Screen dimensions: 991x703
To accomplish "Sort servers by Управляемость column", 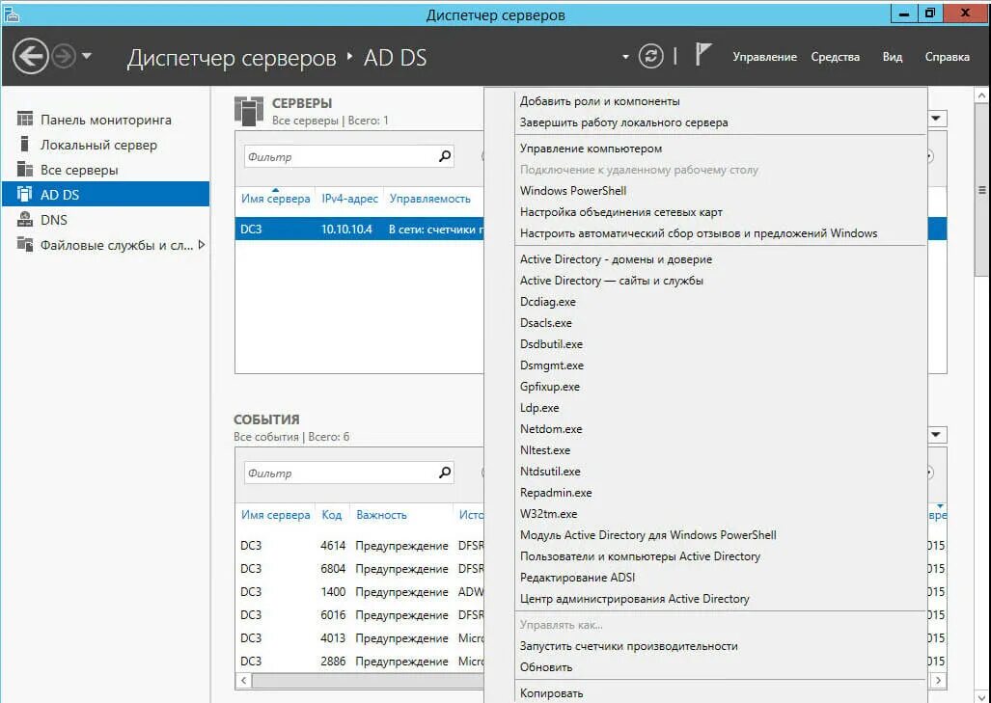I will pos(429,199).
